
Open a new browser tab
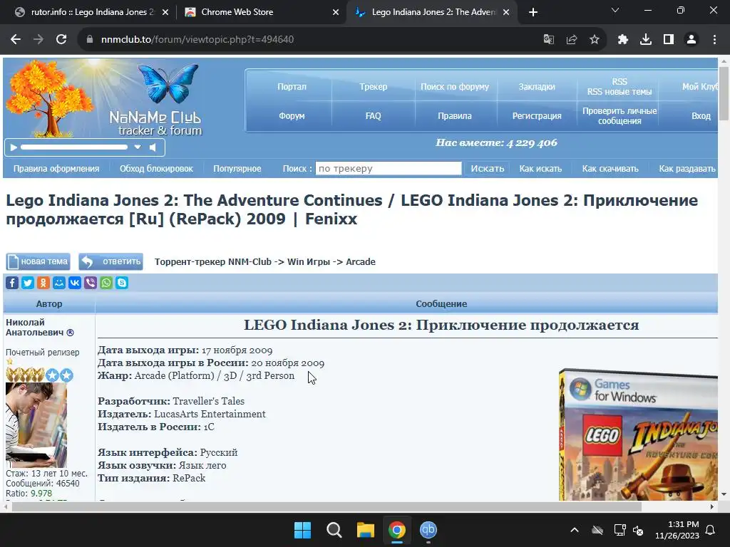point(533,12)
